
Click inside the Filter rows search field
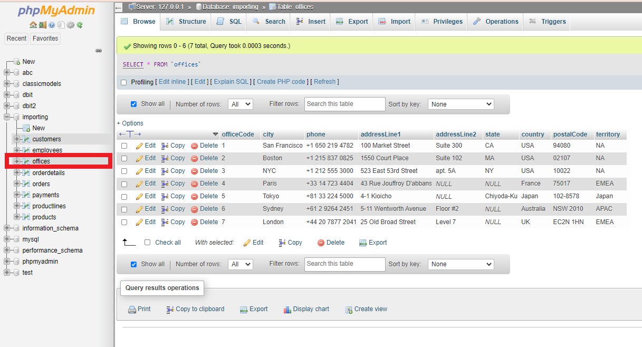click(x=344, y=104)
